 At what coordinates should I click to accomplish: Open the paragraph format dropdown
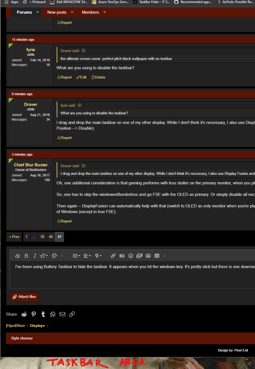[98, 256]
